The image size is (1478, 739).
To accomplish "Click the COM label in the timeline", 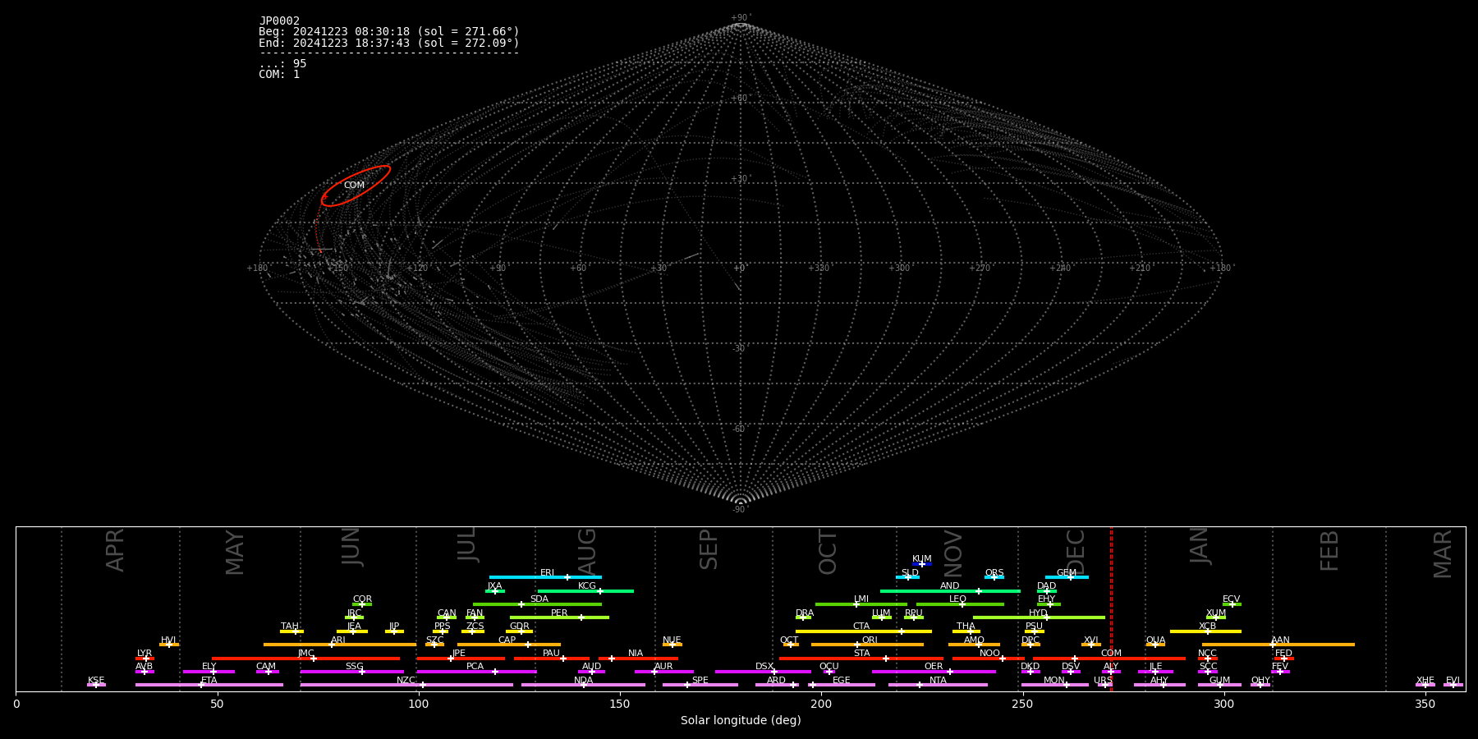I will coord(1111,654).
